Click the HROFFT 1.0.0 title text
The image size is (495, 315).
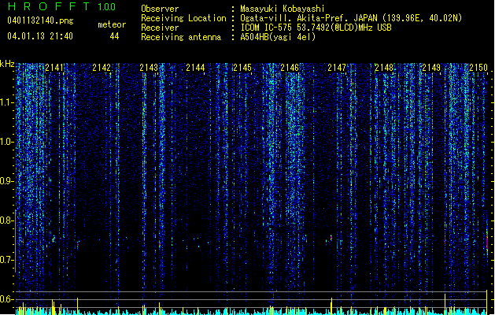(x=62, y=6)
